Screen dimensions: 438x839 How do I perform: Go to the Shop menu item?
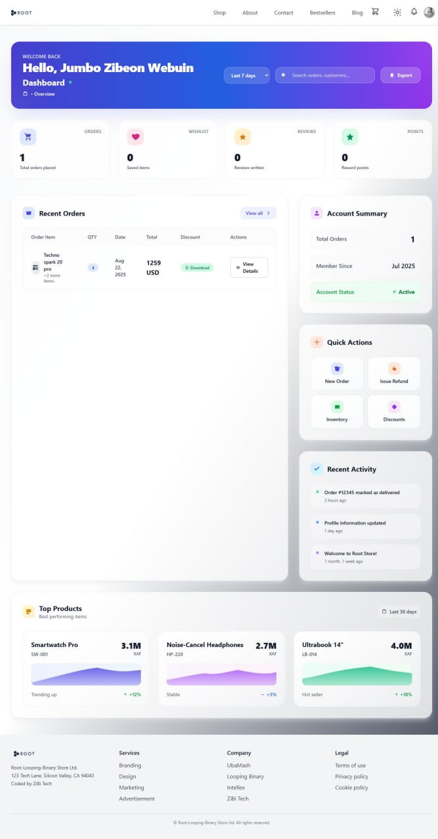click(220, 12)
